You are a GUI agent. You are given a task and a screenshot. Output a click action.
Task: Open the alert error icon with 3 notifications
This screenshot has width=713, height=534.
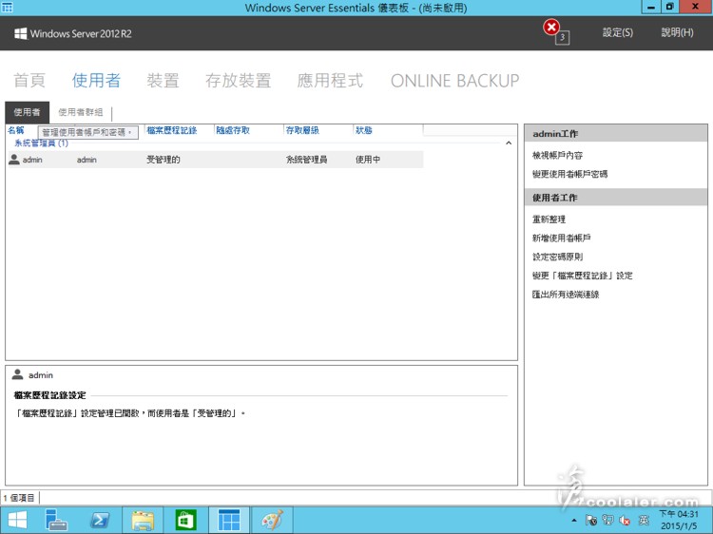click(555, 31)
